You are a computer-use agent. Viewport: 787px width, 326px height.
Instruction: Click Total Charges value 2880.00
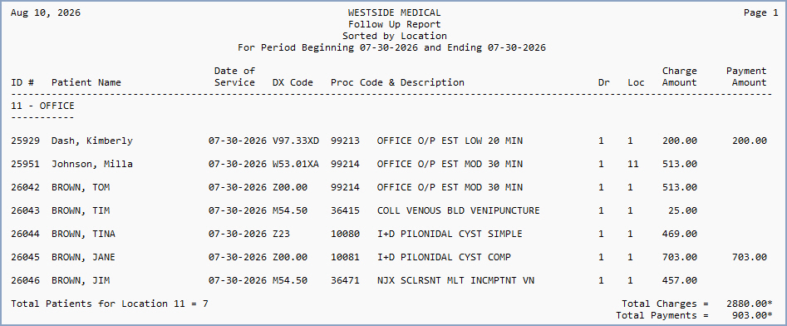point(749,304)
